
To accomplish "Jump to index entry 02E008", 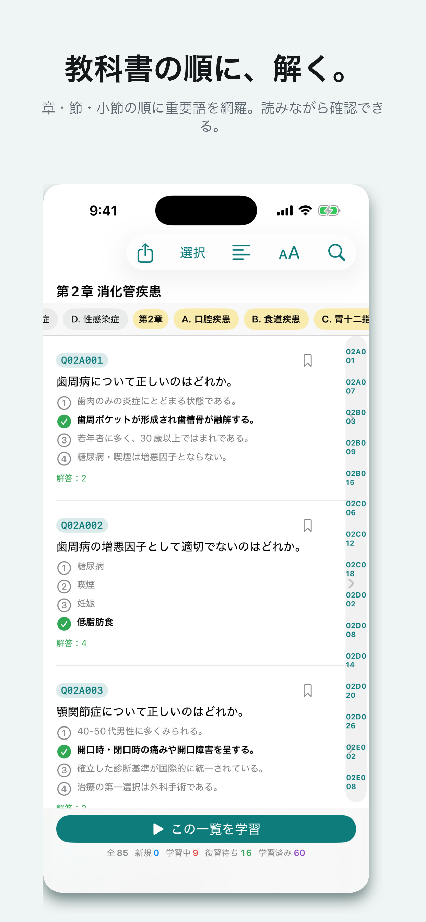I will [355, 782].
